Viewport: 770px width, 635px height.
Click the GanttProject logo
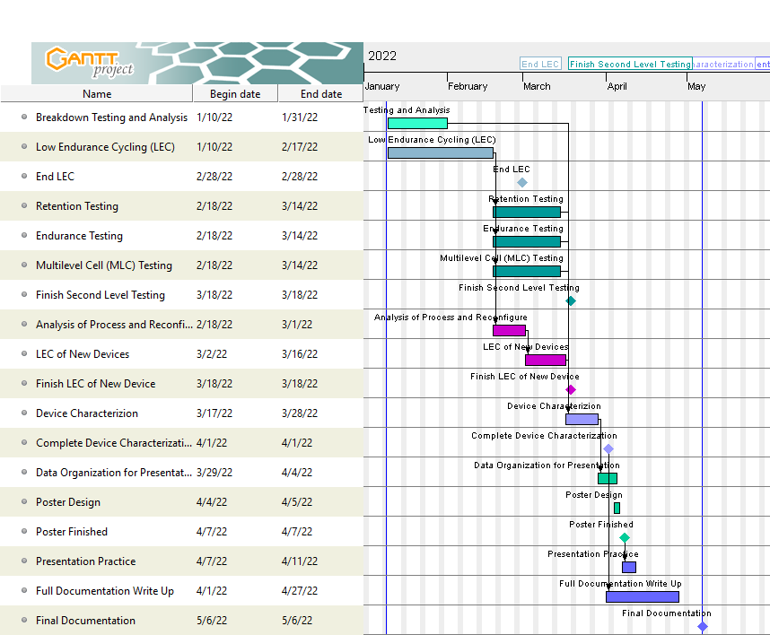coord(90,63)
